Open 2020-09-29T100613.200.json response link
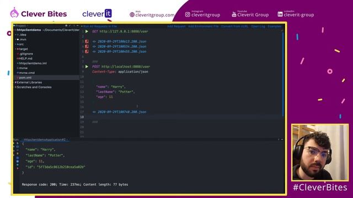 (122, 42)
